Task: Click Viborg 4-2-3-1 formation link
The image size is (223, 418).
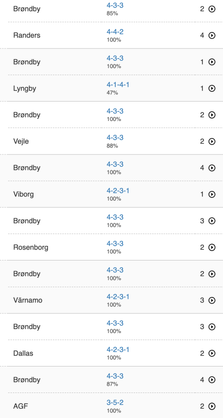Action: [x=118, y=191]
